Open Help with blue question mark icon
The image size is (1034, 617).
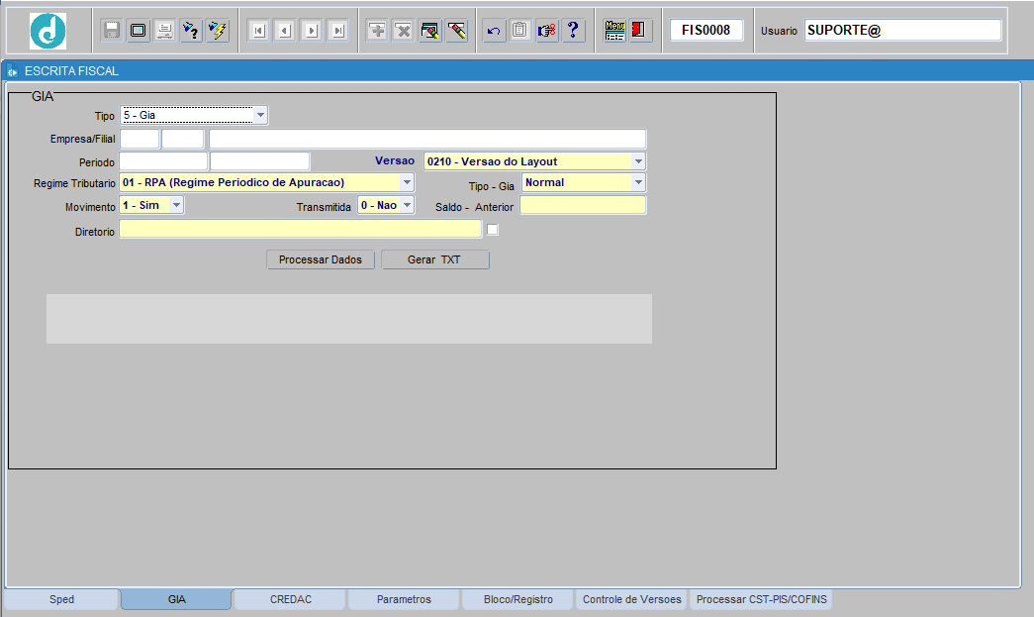pos(572,31)
